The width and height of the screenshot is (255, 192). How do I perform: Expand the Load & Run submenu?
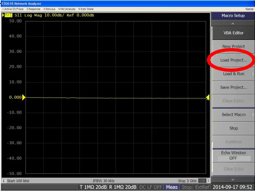click(234, 74)
